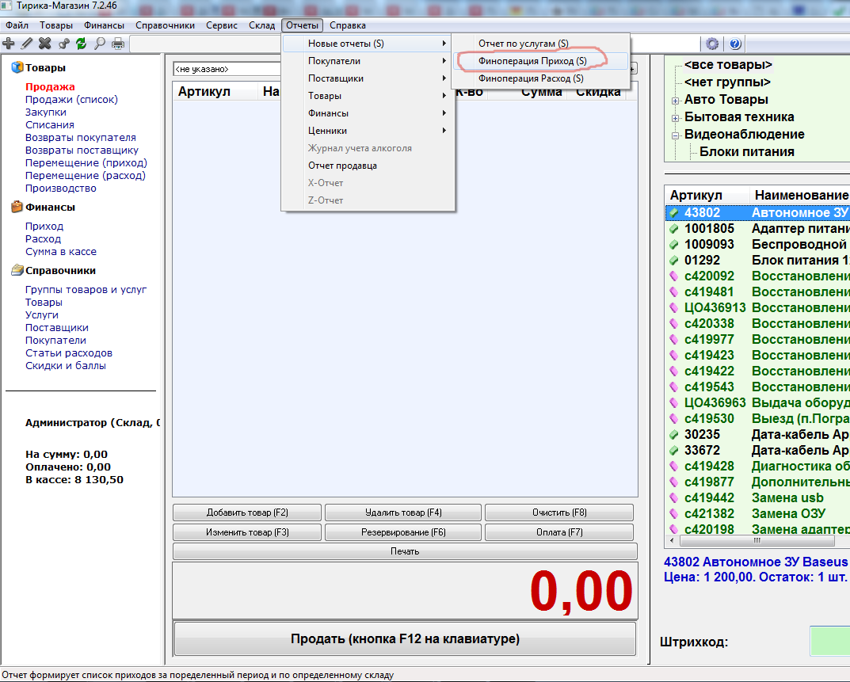Click the printer toolbar icon
The image size is (850, 682).
coord(117,44)
